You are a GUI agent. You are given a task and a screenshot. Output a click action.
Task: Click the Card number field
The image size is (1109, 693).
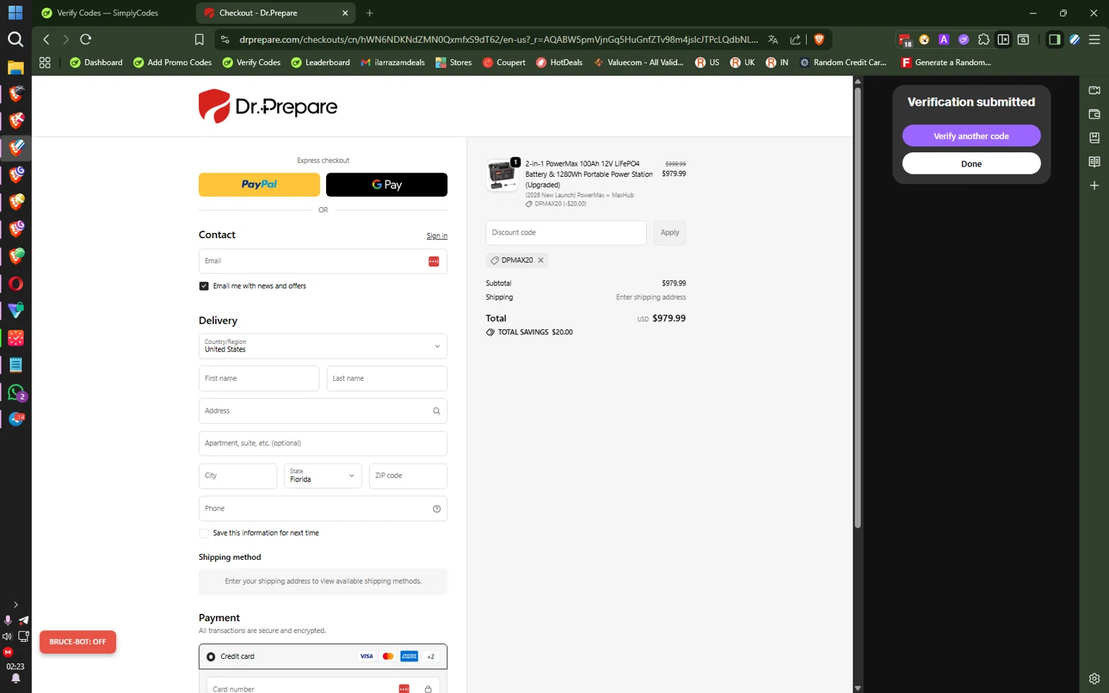coord(323,687)
